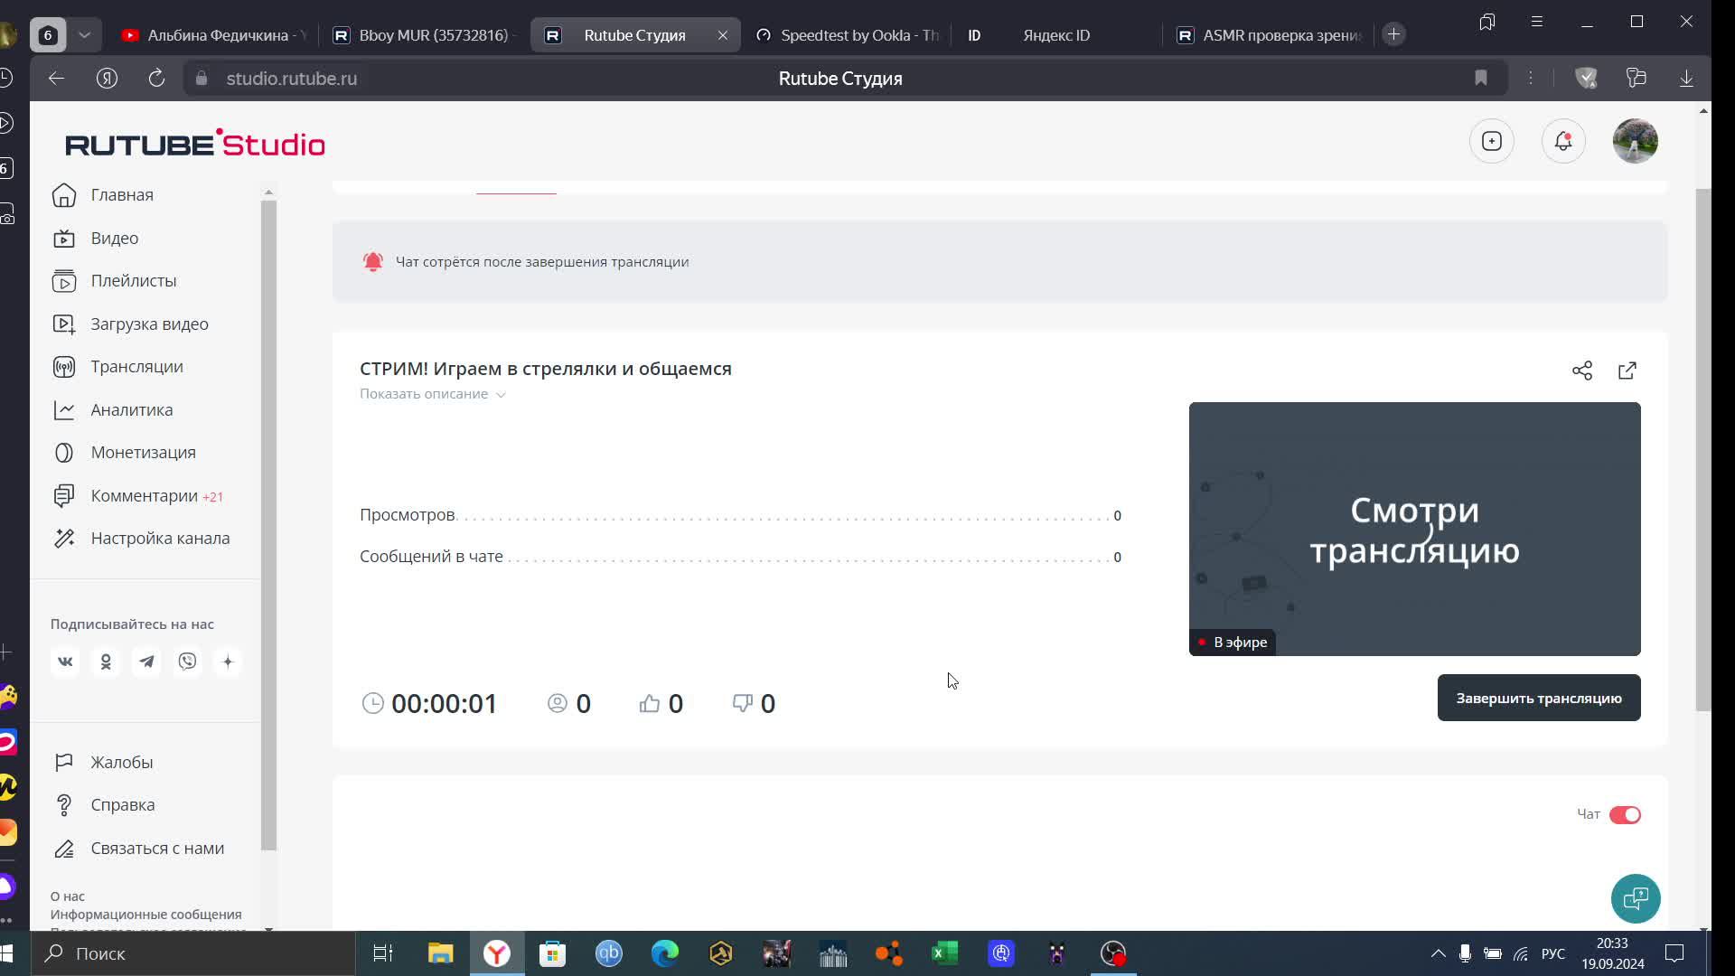The width and height of the screenshot is (1735, 976).
Task: Open notifications bell in header
Action: (1563, 141)
